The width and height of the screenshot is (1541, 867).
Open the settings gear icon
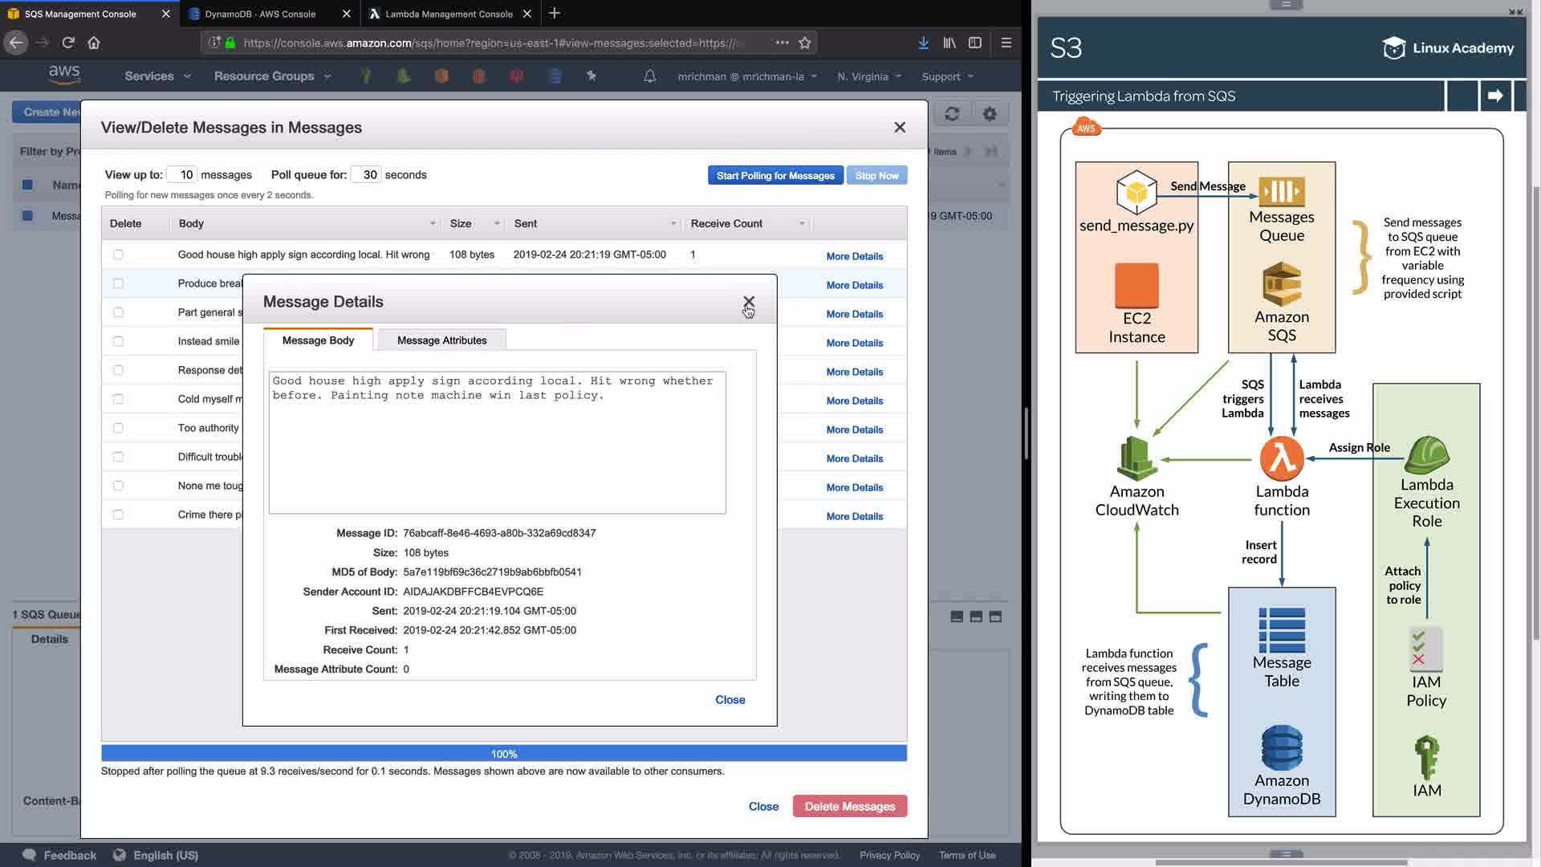(990, 114)
